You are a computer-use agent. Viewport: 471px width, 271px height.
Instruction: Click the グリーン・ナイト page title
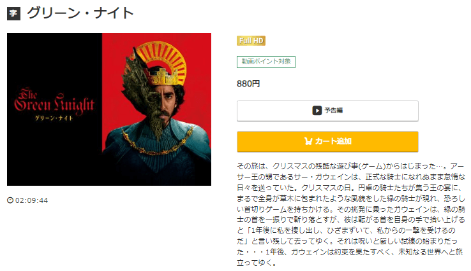tap(80, 13)
